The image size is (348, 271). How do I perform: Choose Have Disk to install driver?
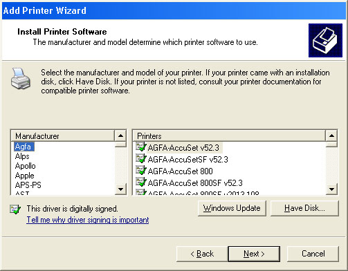pyautogui.click(x=304, y=208)
